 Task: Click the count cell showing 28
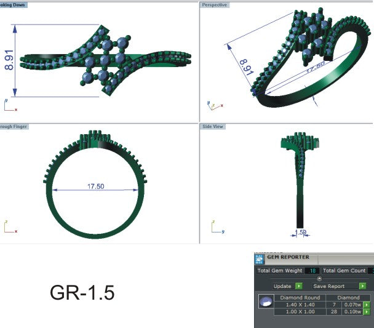334,311
